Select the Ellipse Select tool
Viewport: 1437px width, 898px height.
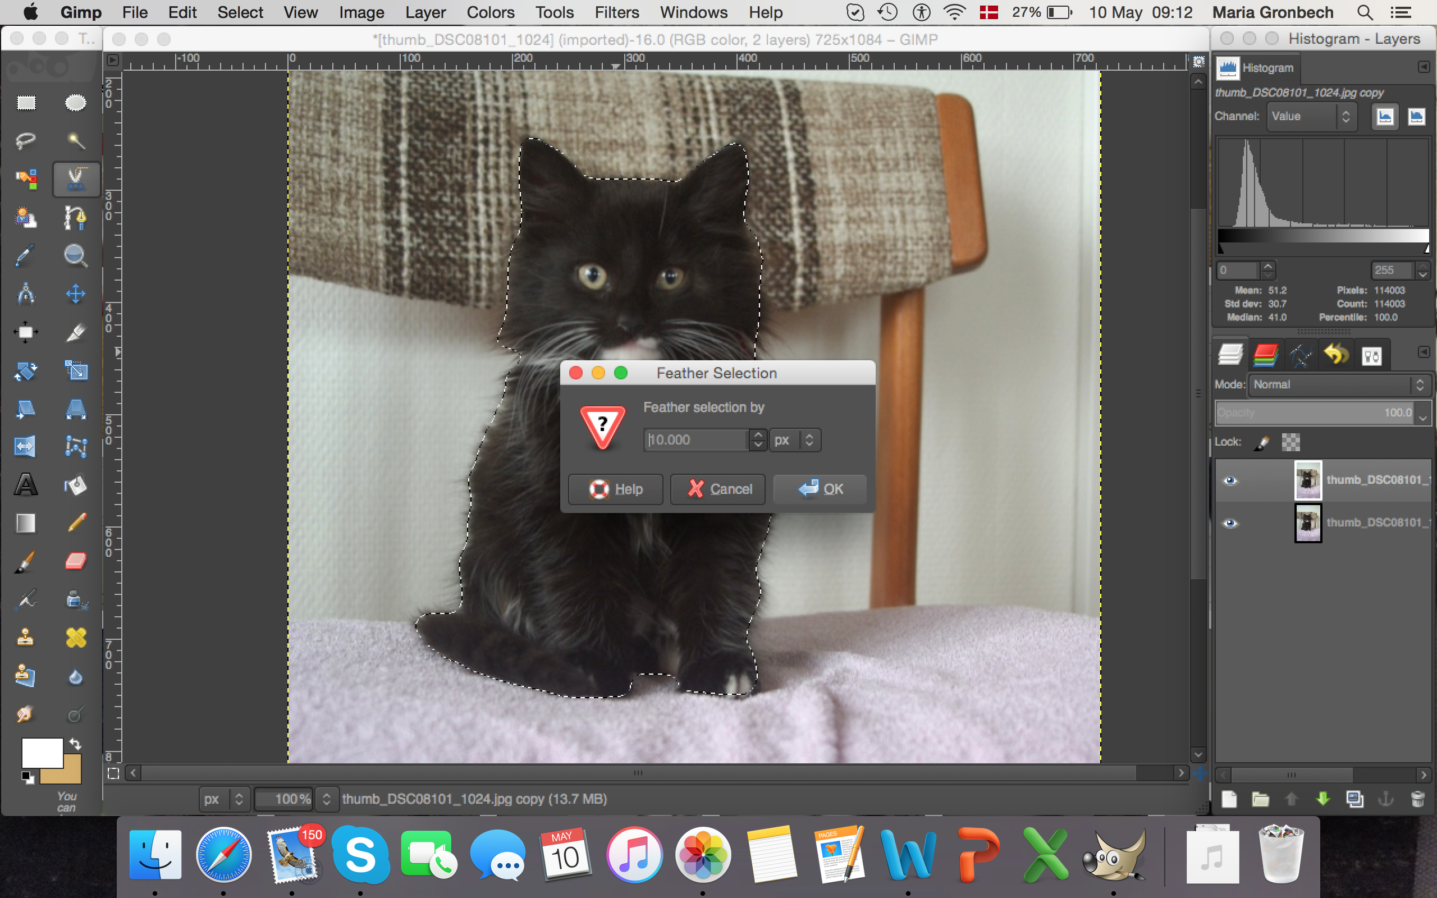click(x=75, y=103)
